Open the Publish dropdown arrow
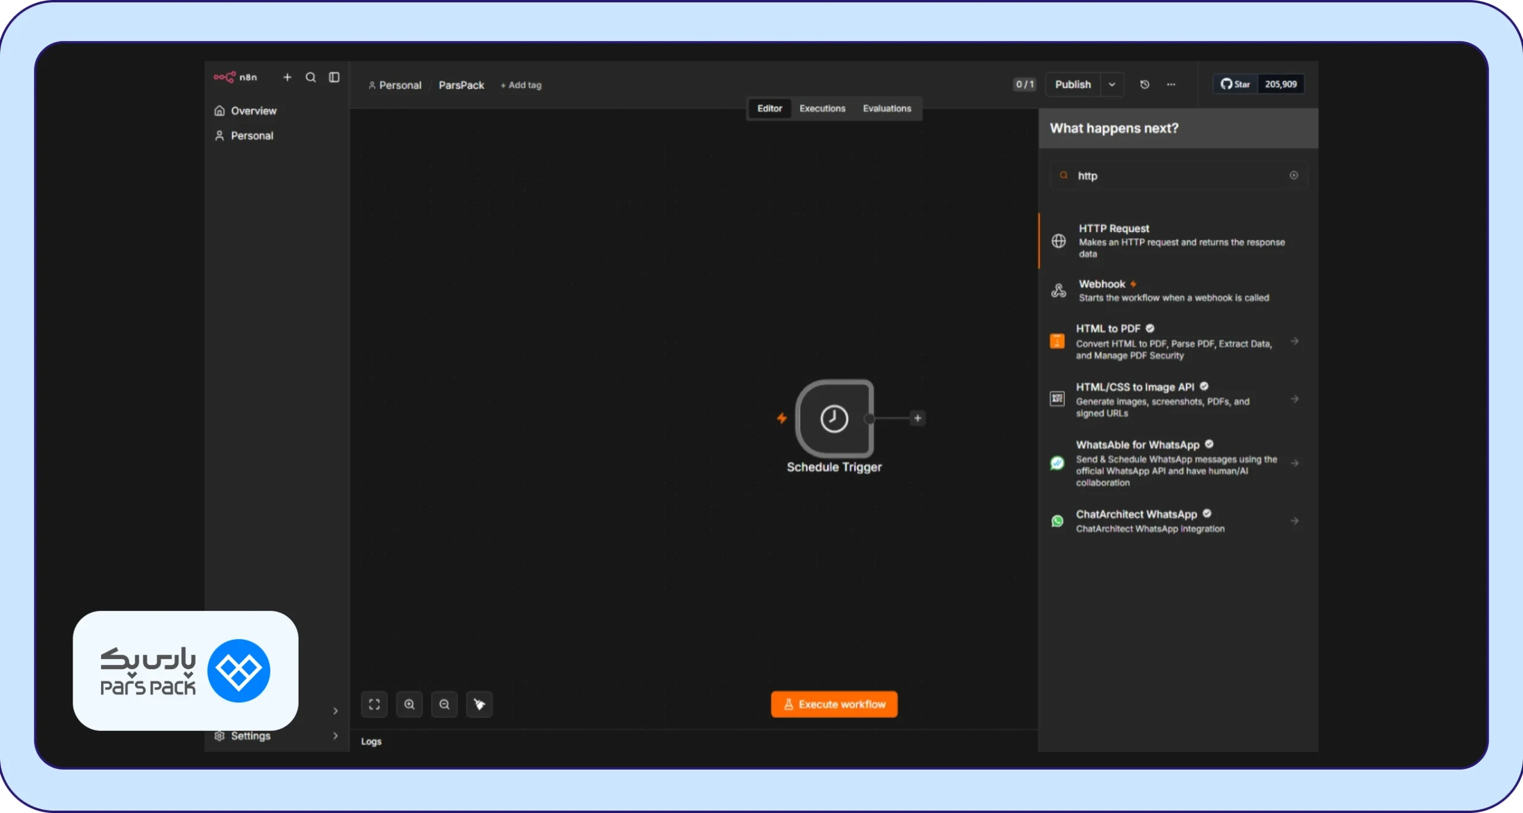This screenshot has height=813, width=1523. tap(1112, 84)
